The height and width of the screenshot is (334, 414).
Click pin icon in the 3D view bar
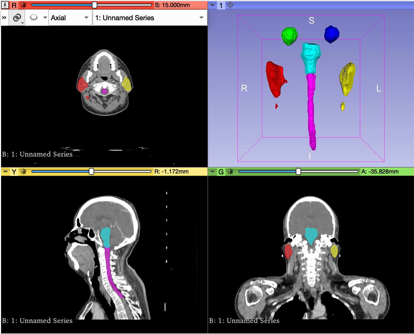click(213, 5)
